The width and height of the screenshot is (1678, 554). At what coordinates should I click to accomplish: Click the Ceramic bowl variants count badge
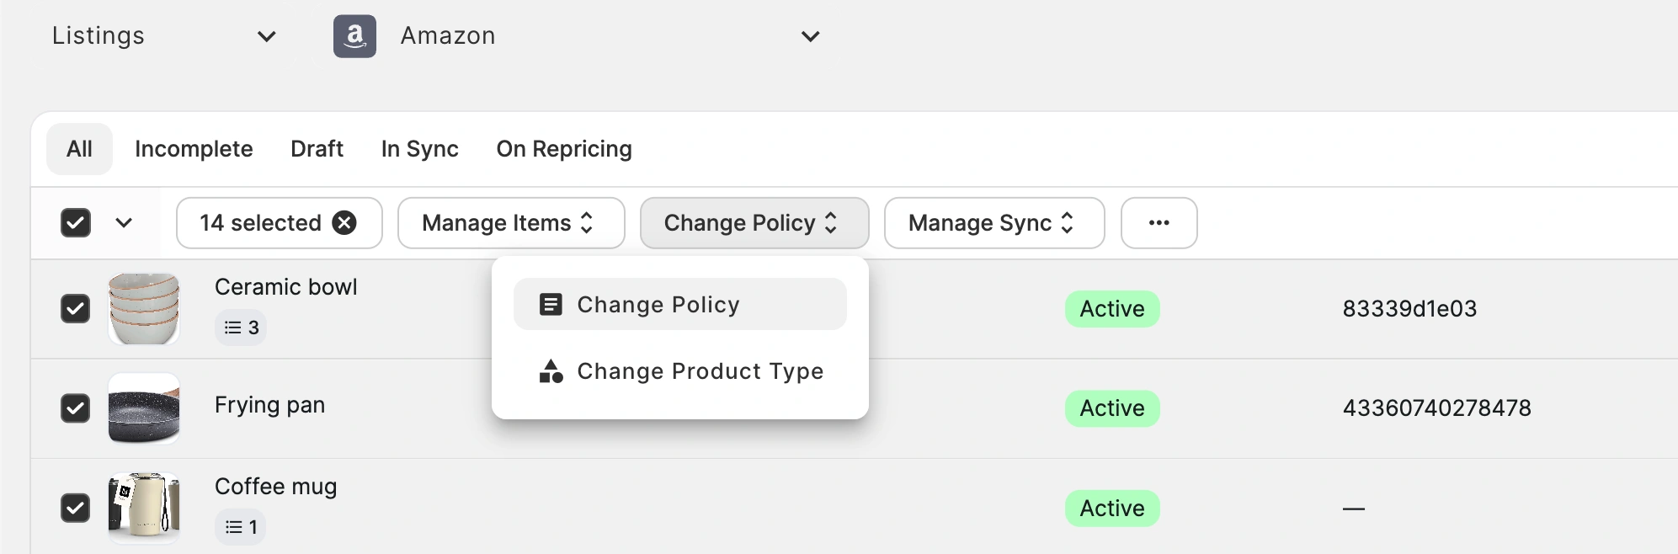241,328
